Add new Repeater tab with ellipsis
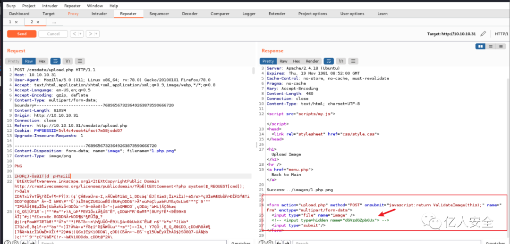The height and width of the screenshot is (244, 510). tap(54, 22)
